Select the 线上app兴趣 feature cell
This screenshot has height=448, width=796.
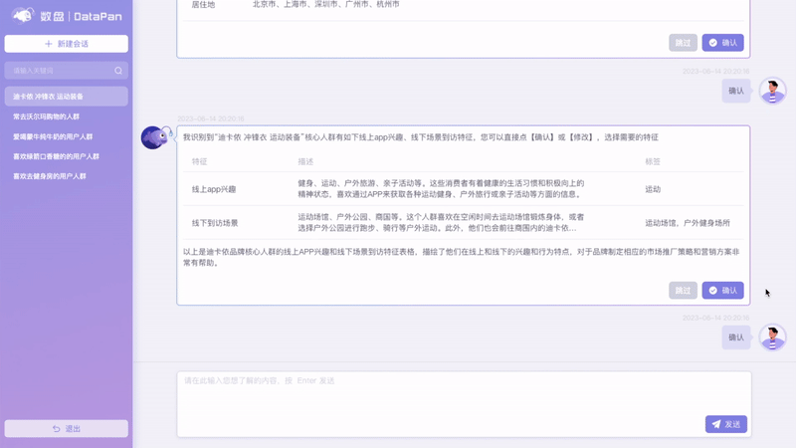214,189
